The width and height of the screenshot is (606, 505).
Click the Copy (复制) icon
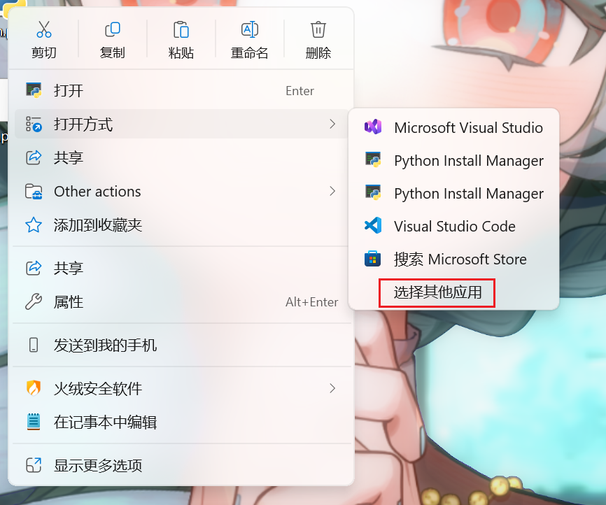112,29
